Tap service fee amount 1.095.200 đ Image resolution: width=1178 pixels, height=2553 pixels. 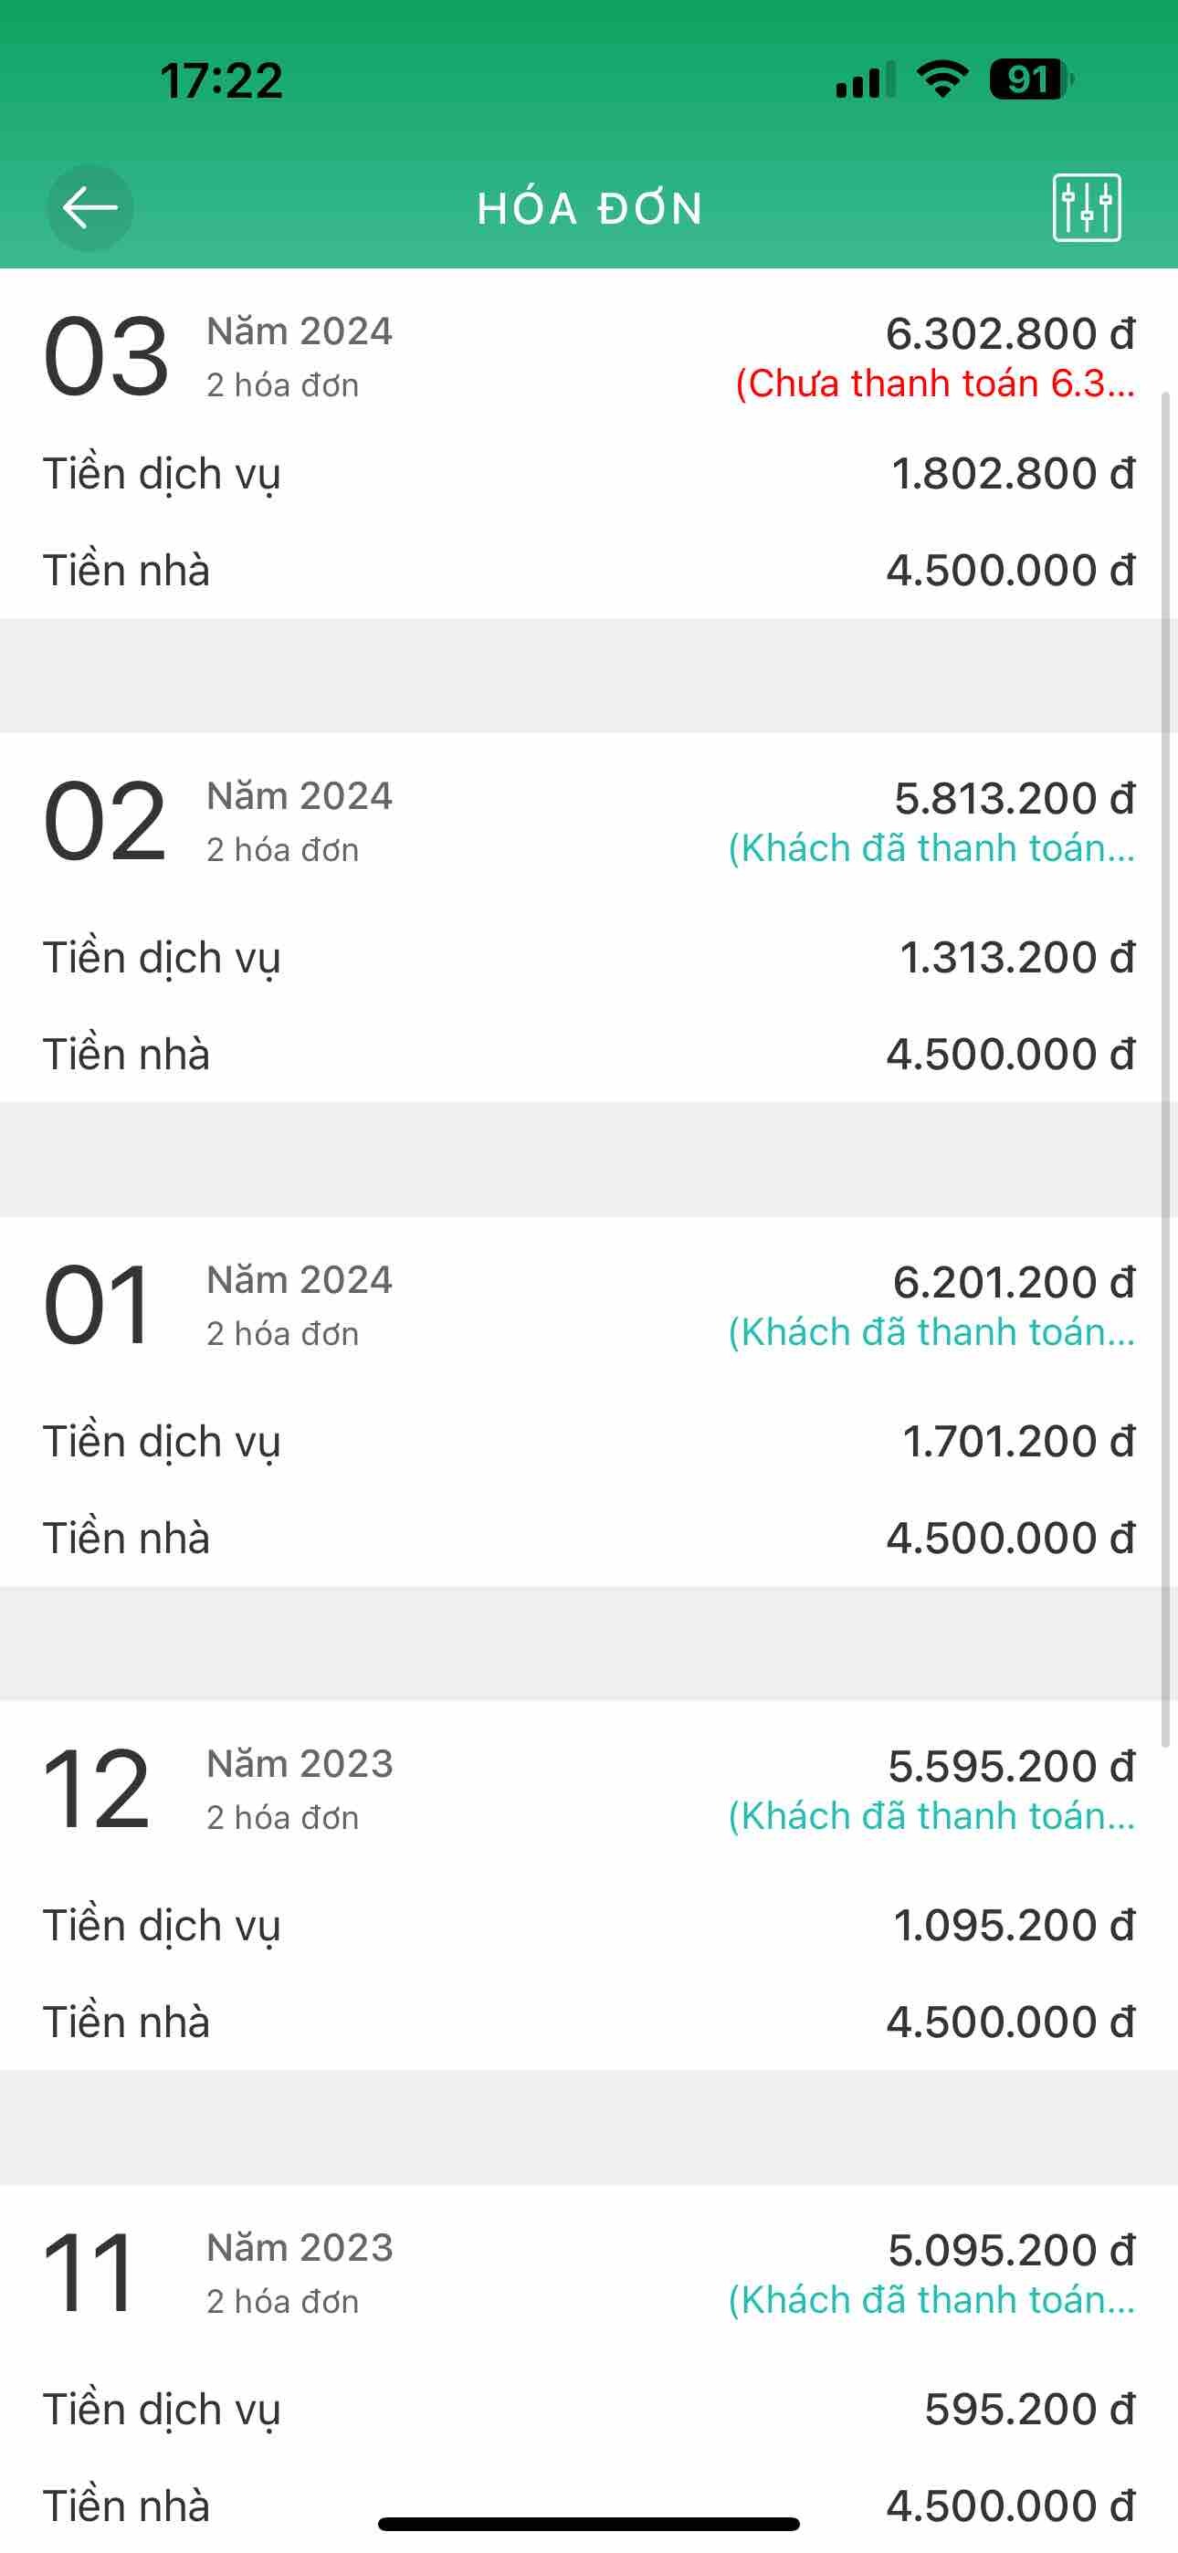point(1014,1926)
